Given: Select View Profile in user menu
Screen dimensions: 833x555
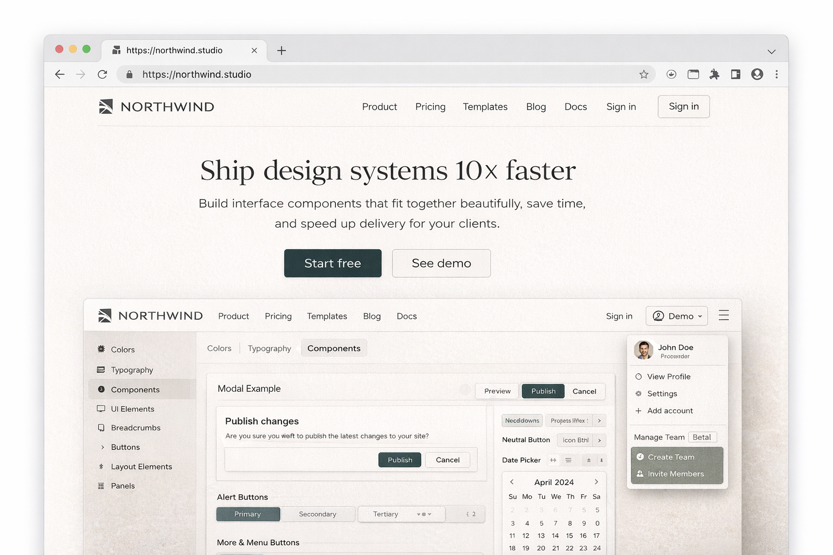Looking at the screenshot, I should [669, 377].
